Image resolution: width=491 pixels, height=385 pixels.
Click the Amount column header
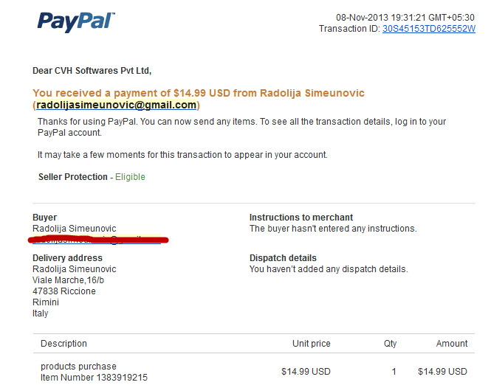click(452, 344)
